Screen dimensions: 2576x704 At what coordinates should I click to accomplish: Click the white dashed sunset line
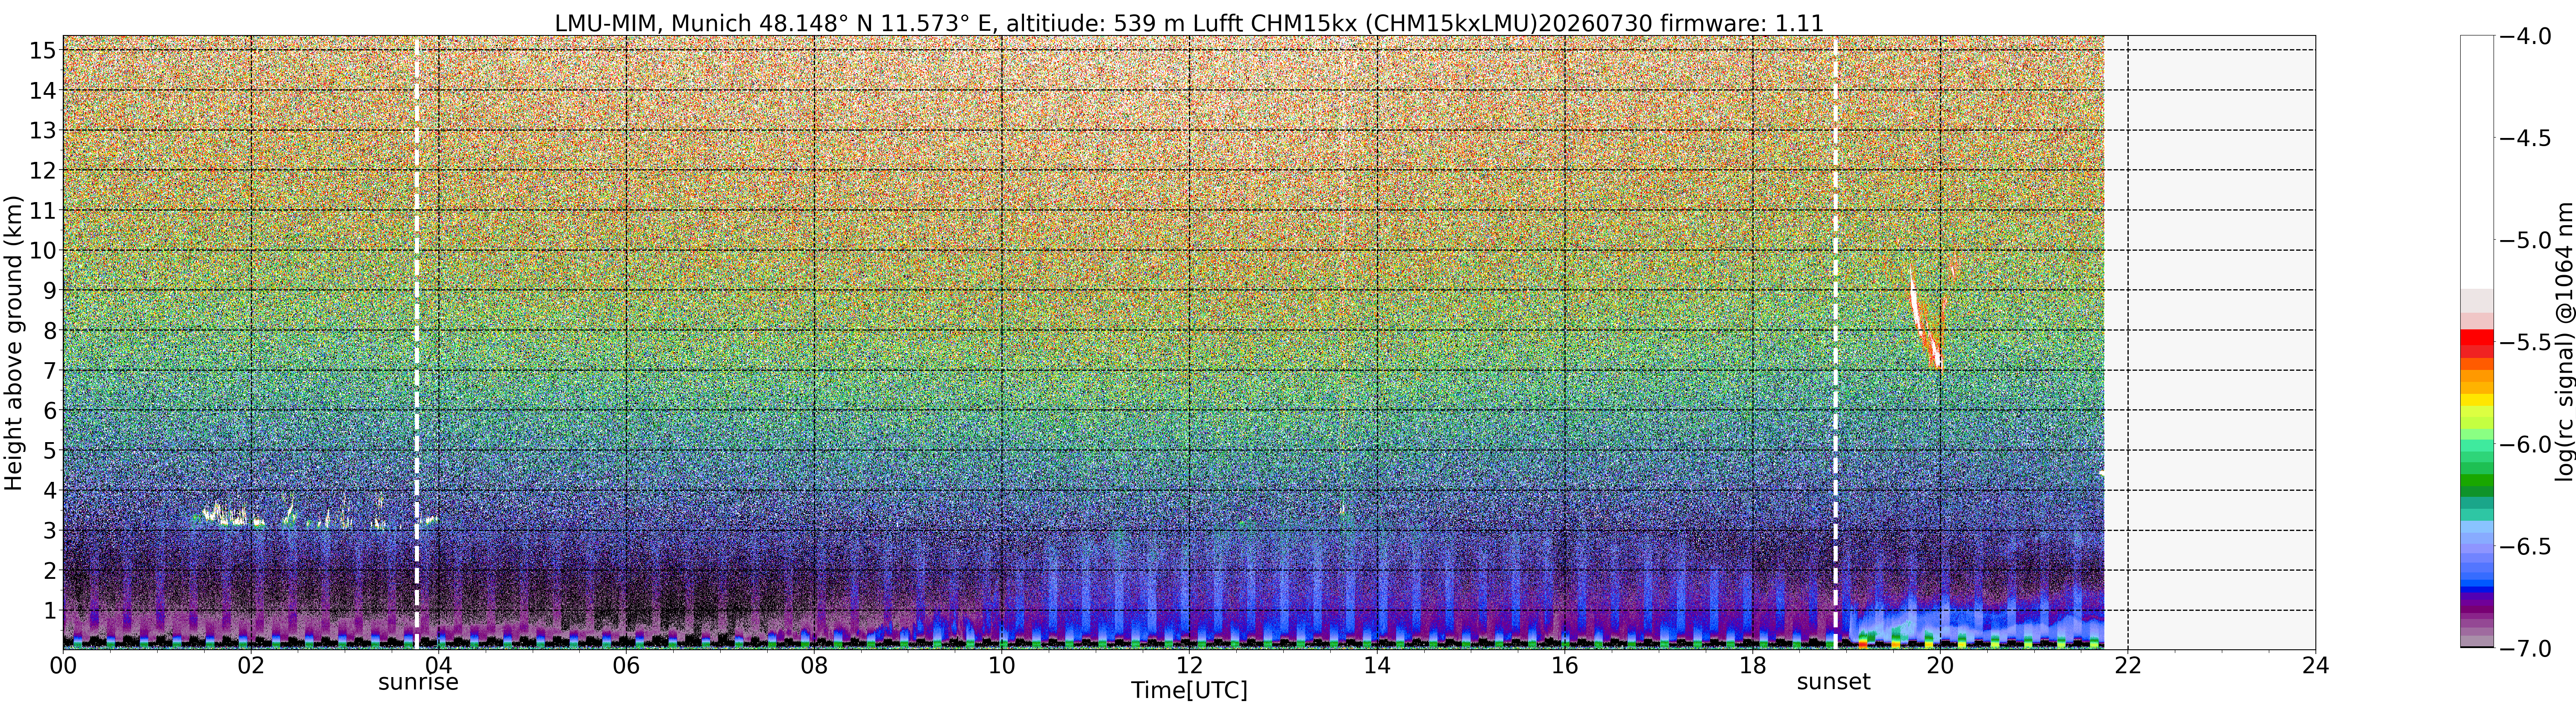1836,343
